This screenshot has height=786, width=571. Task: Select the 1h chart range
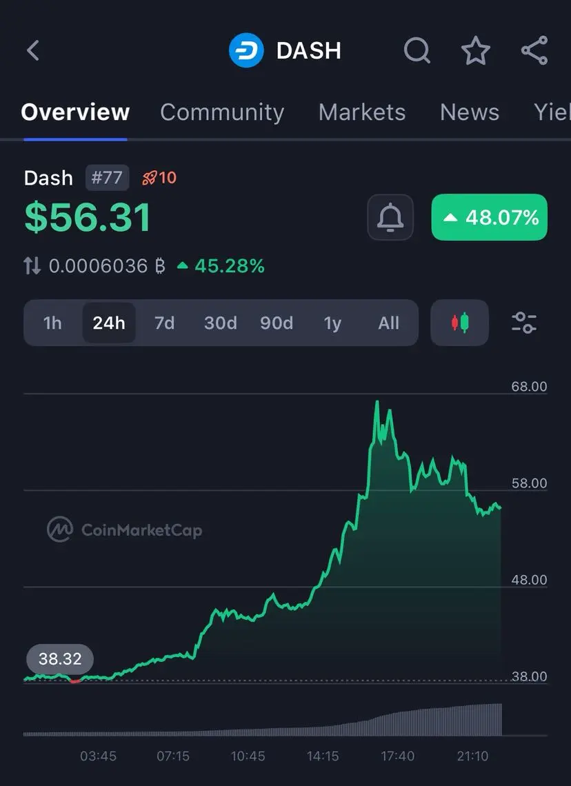[52, 323]
